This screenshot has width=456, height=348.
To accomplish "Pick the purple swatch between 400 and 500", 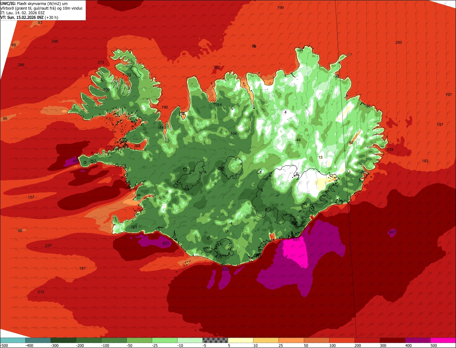I will 418,340.
